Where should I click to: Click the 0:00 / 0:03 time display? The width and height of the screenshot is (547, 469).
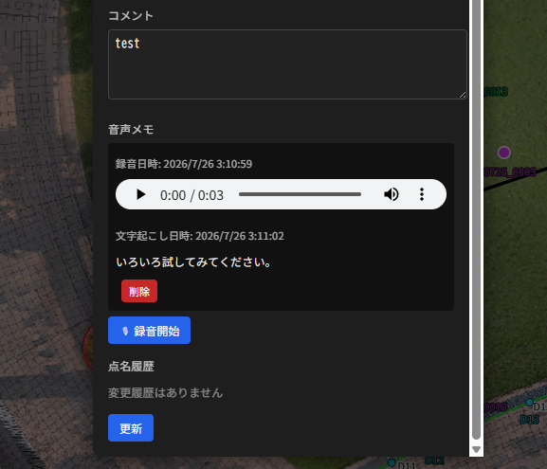[191, 195]
